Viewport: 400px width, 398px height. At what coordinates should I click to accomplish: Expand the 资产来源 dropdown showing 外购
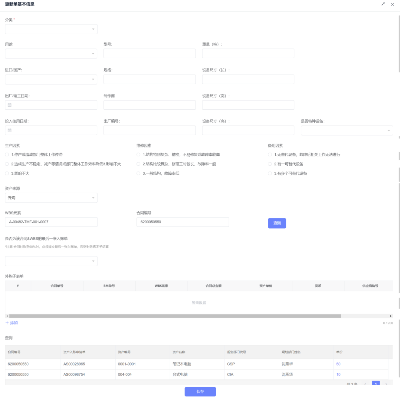tap(51, 198)
